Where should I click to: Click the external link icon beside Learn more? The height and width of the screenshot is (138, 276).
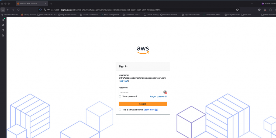pos(157,110)
